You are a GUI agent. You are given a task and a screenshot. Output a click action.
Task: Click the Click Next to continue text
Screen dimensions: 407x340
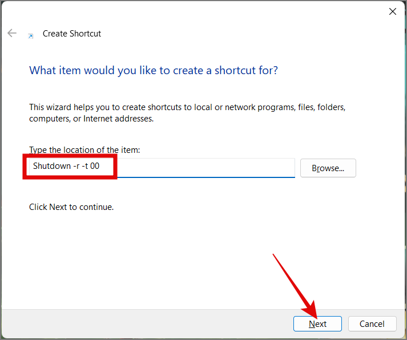[x=71, y=207]
